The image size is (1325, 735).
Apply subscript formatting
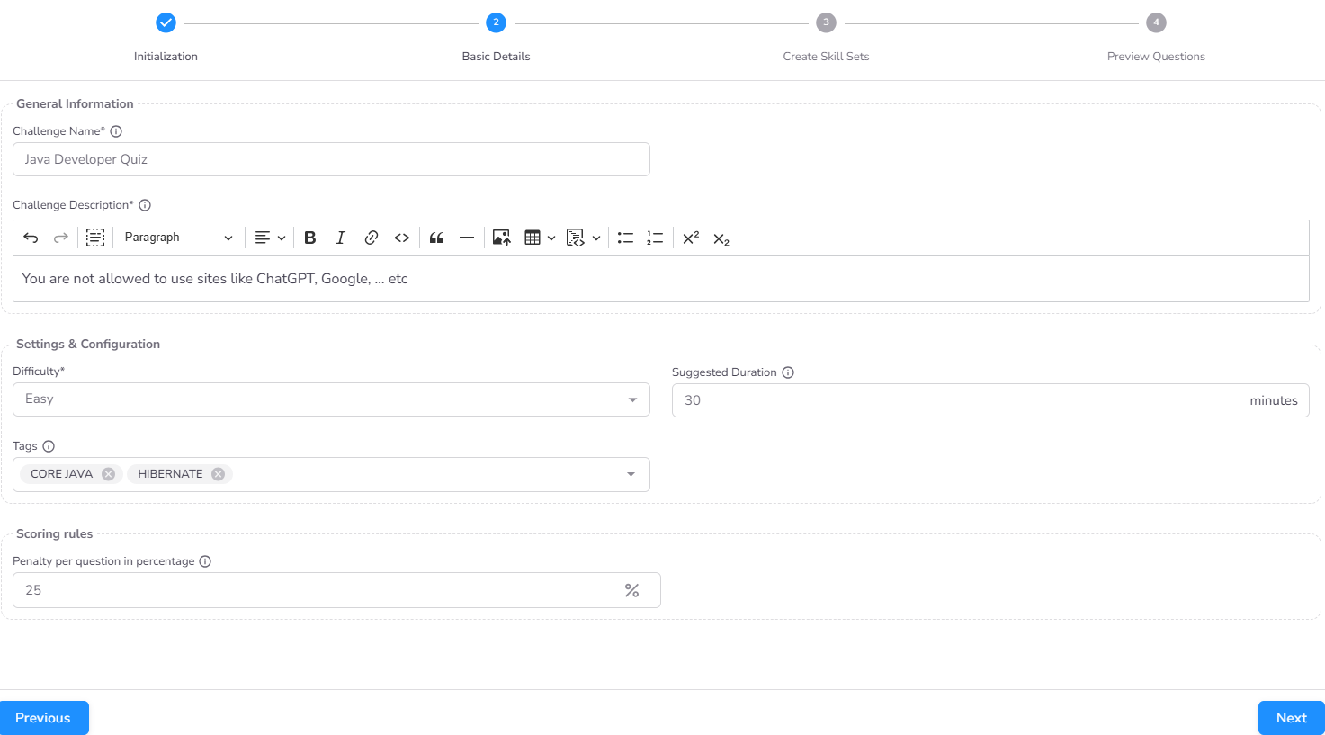[x=721, y=239]
